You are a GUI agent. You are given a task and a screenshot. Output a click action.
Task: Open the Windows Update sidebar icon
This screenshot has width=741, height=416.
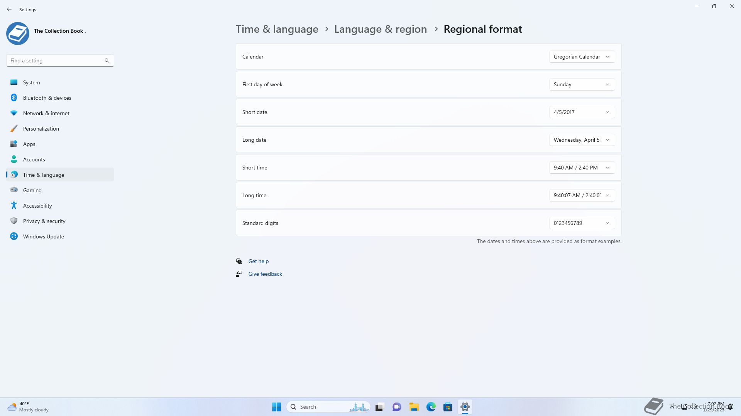[14, 237]
